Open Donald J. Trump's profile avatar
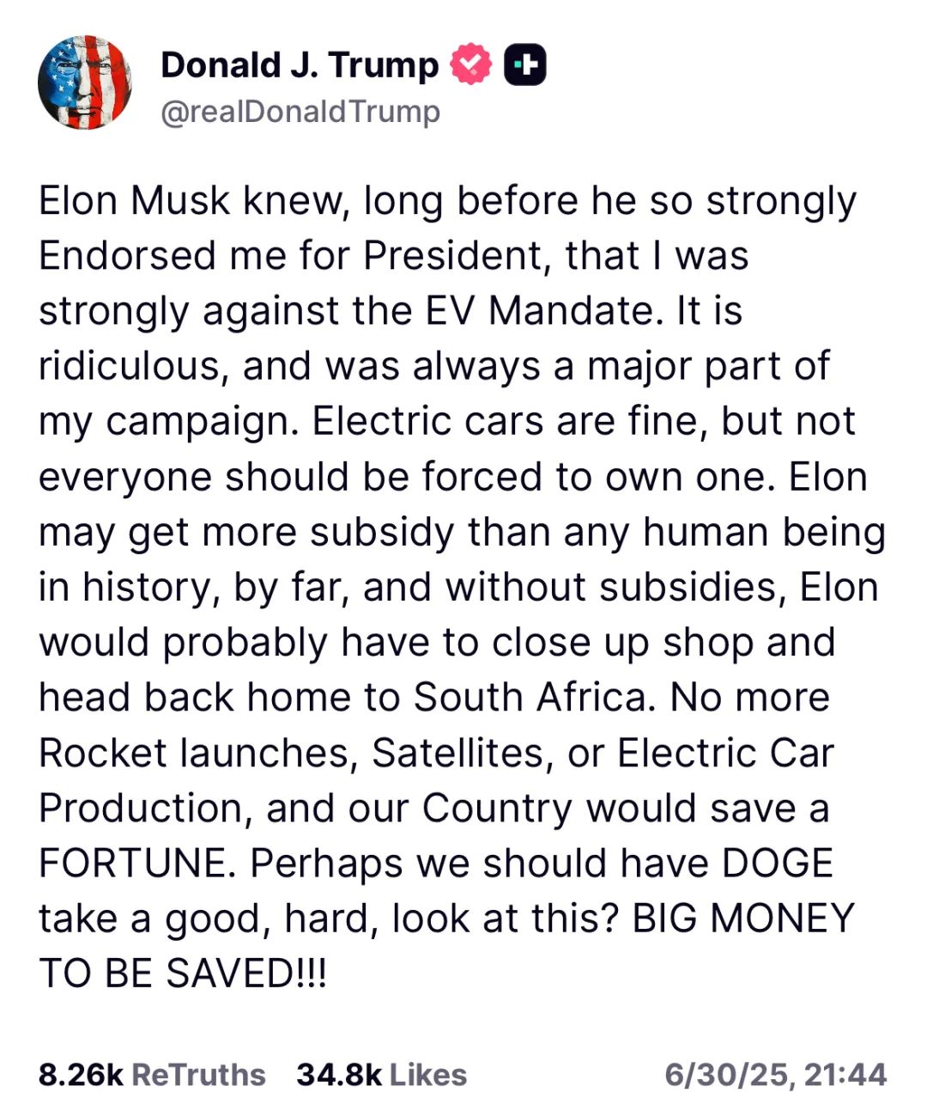927x1117 pixels. [x=84, y=82]
